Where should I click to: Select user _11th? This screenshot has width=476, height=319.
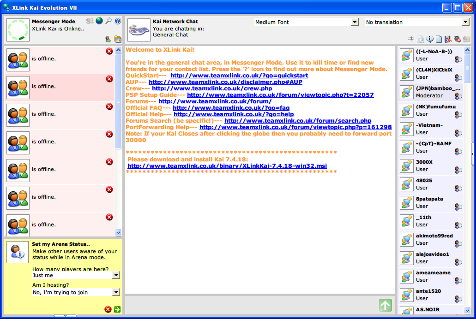(x=430, y=221)
